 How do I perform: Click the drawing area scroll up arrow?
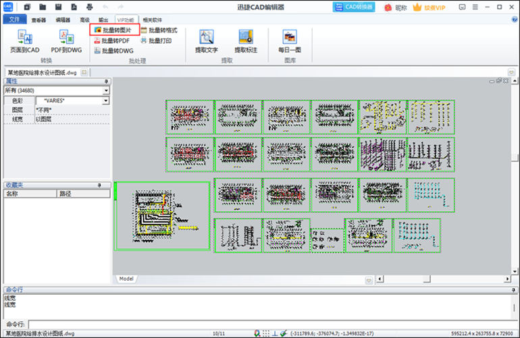(515, 80)
